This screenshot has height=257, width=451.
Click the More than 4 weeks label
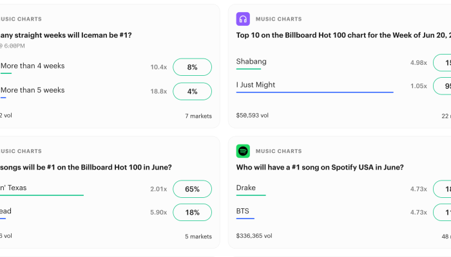(x=32, y=66)
